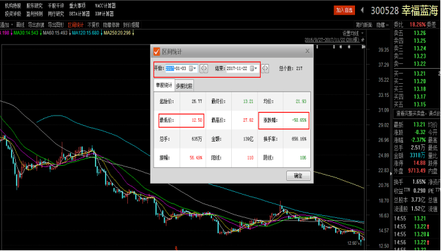The height and width of the screenshot is (251, 441).
Task: Close the 区间统计 dialog
Action: click(308, 51)
